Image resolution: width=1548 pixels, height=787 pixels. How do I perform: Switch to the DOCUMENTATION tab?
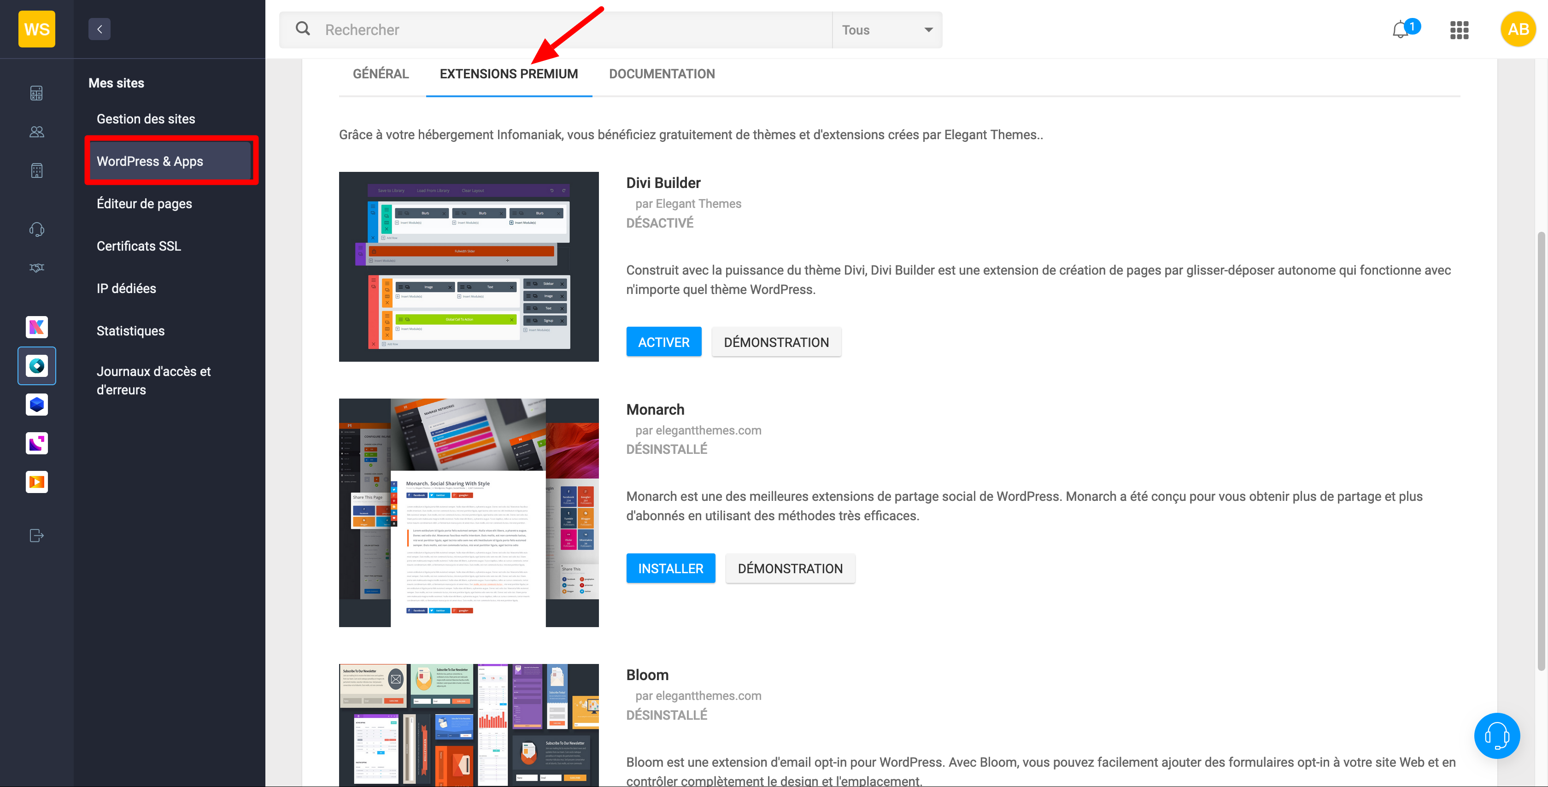662,74
